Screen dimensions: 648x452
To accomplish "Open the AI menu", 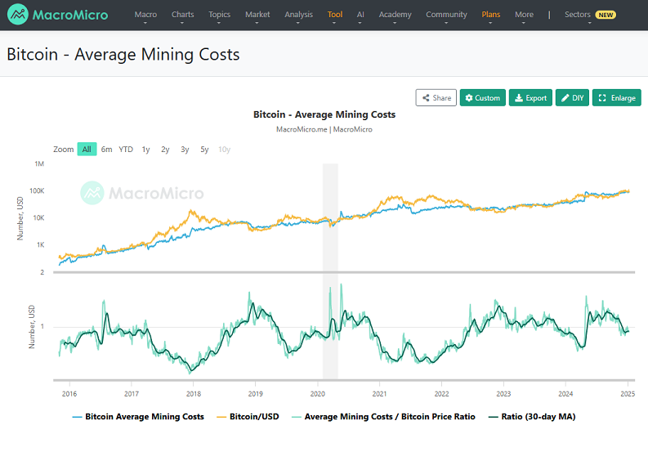I will click(360, 15).
